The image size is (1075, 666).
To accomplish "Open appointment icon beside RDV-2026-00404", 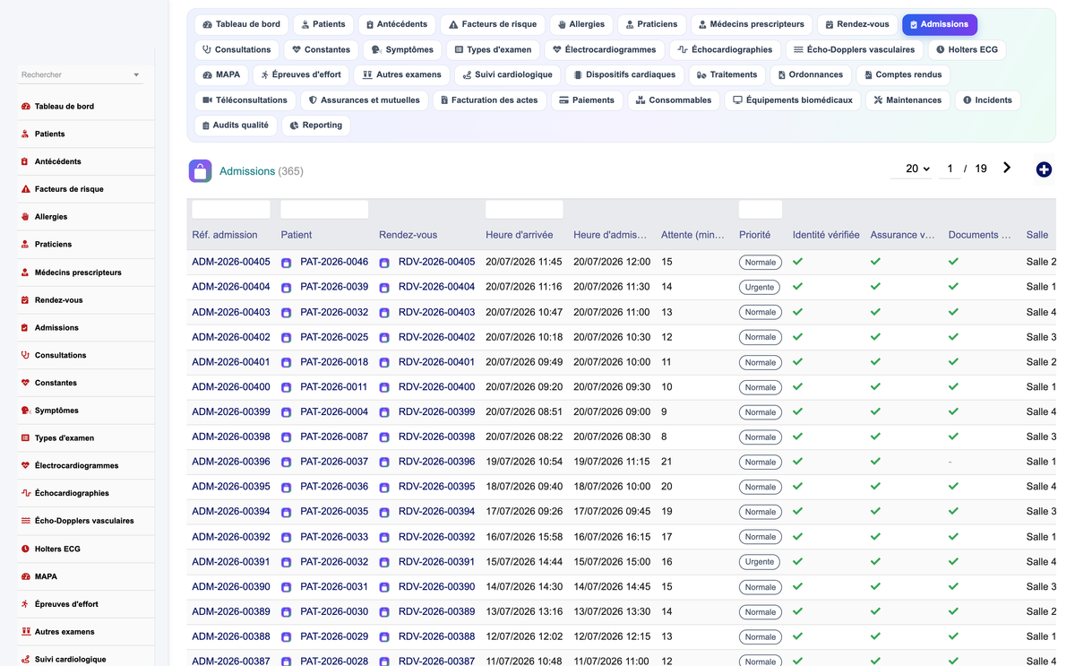I will pyautogui.click(x=384, y=288).
